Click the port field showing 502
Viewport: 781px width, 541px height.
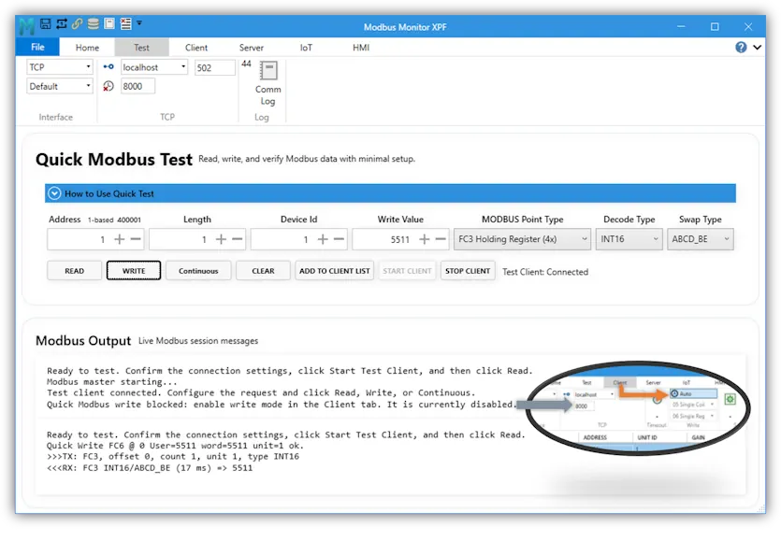pos(215,67)
